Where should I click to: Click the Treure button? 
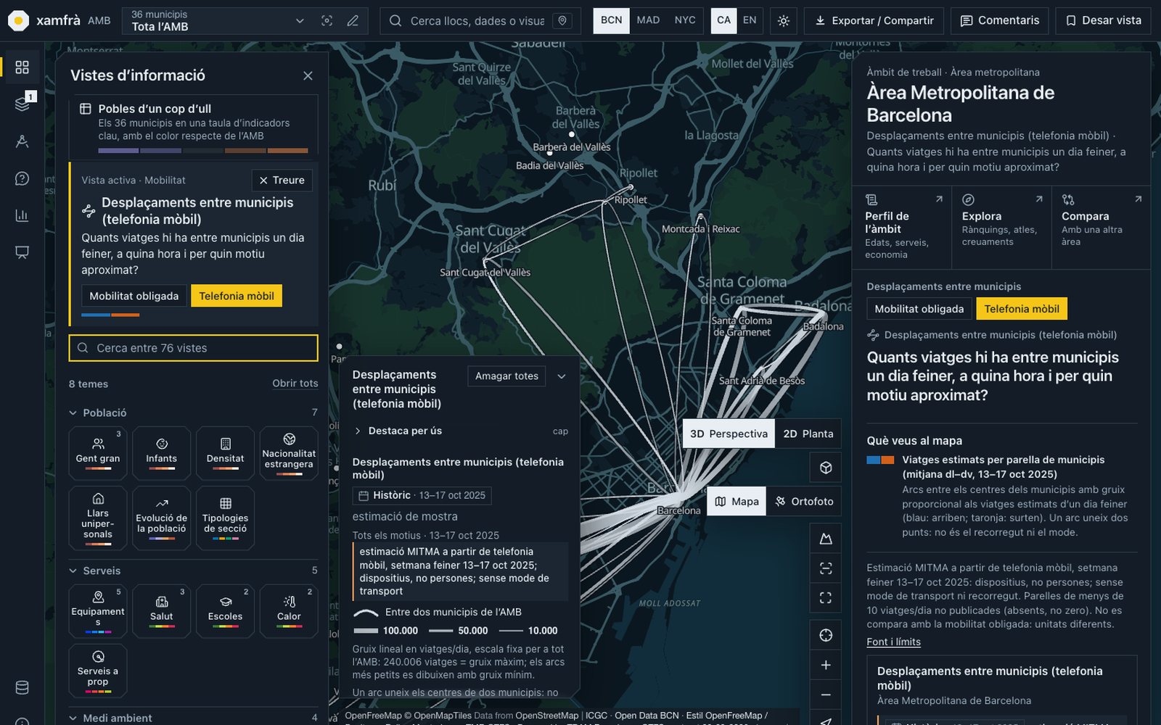click(282, 180)
